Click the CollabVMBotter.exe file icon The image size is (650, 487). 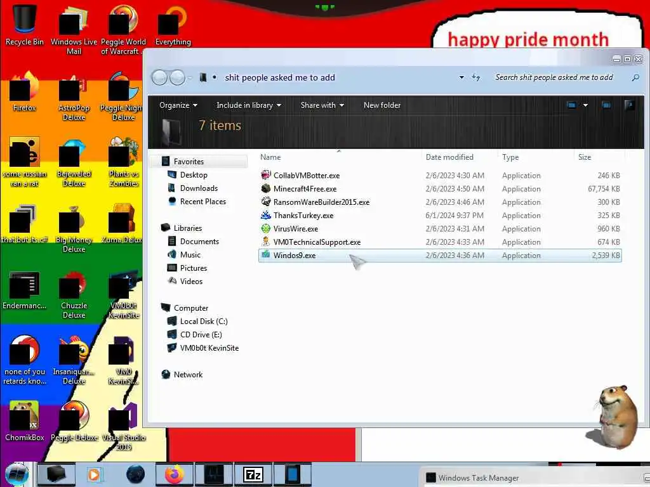click(x=266, y=175)
